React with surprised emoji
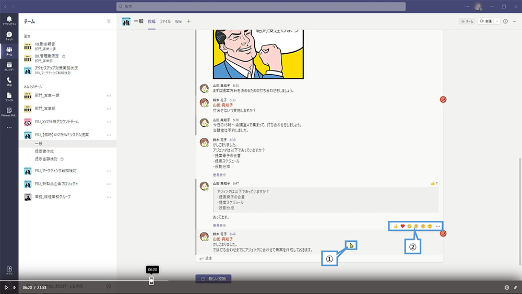The width and height of the screenshot is (522, 294). tap(416, 227)
